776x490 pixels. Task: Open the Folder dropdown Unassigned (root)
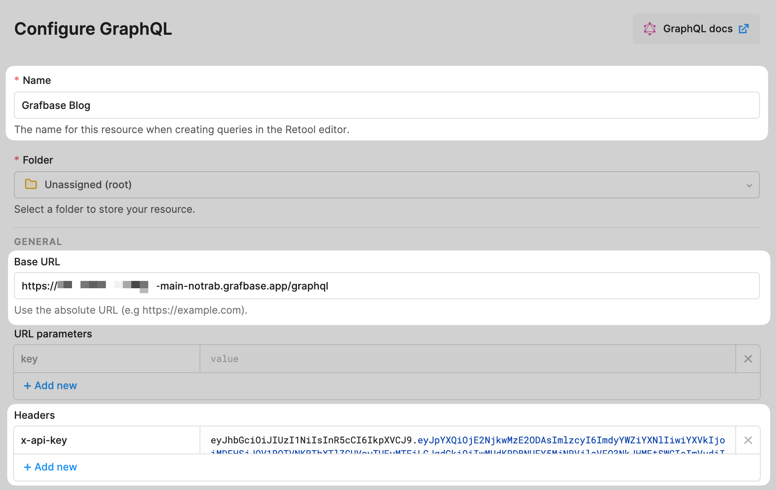tap(387, 185)
